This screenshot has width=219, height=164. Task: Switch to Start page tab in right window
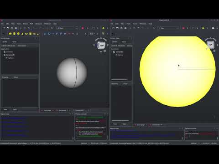point(141,125)
